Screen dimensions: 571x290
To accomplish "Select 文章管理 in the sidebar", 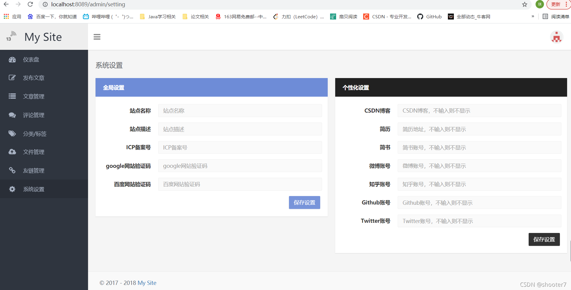I will coord(44,96).
